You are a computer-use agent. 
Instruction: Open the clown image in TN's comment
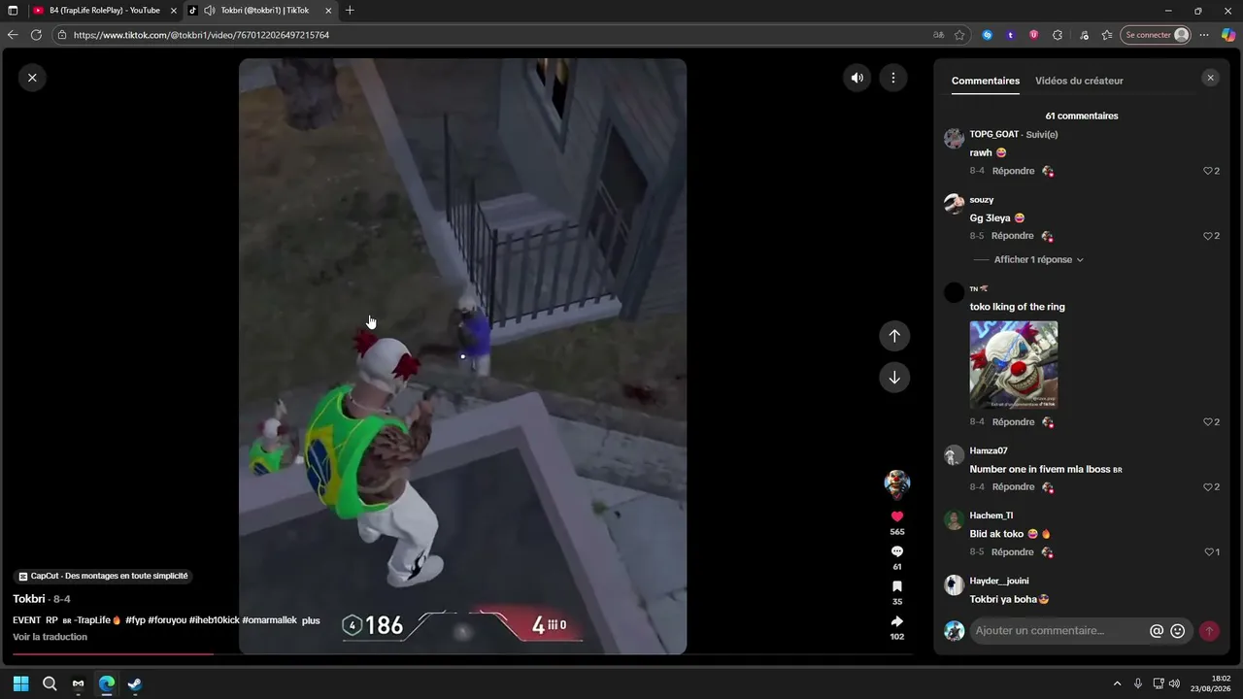1014,365
